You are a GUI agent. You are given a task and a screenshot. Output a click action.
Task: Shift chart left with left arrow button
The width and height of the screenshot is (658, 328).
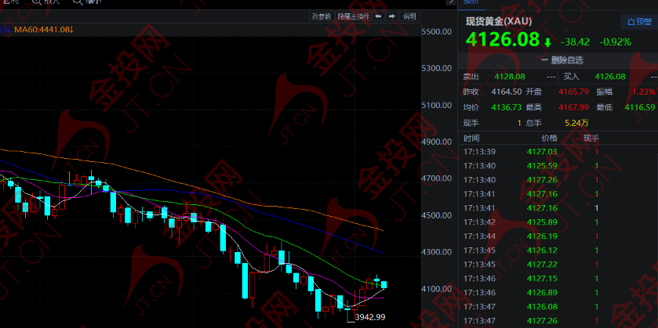pyautogui.click(x=378, y=16)
